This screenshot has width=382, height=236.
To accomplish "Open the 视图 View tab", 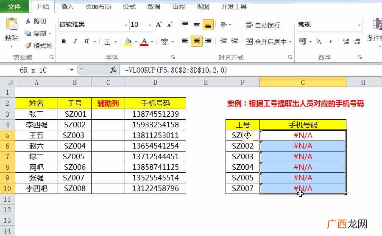I will (203, 7).
